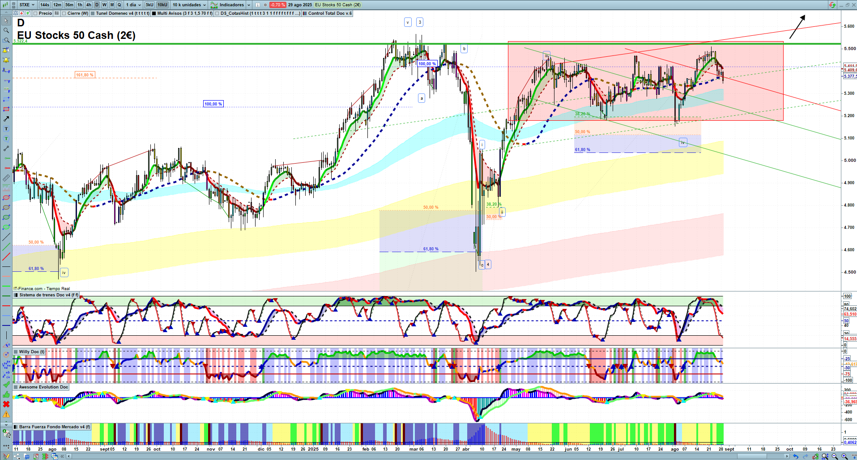The height and width of the screenshot is (460, 857).
Task: Select the red ellipse drawing tool
Action: pyautogui.click(x=6, y=198)
